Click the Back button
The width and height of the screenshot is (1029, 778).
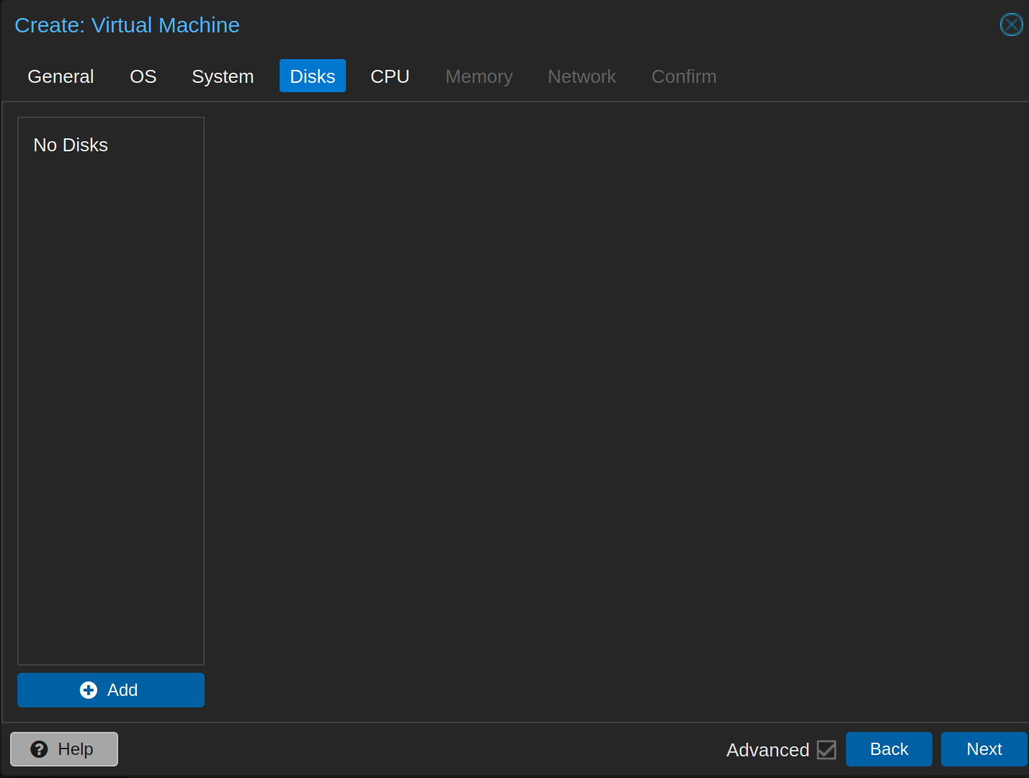[889, 749]
